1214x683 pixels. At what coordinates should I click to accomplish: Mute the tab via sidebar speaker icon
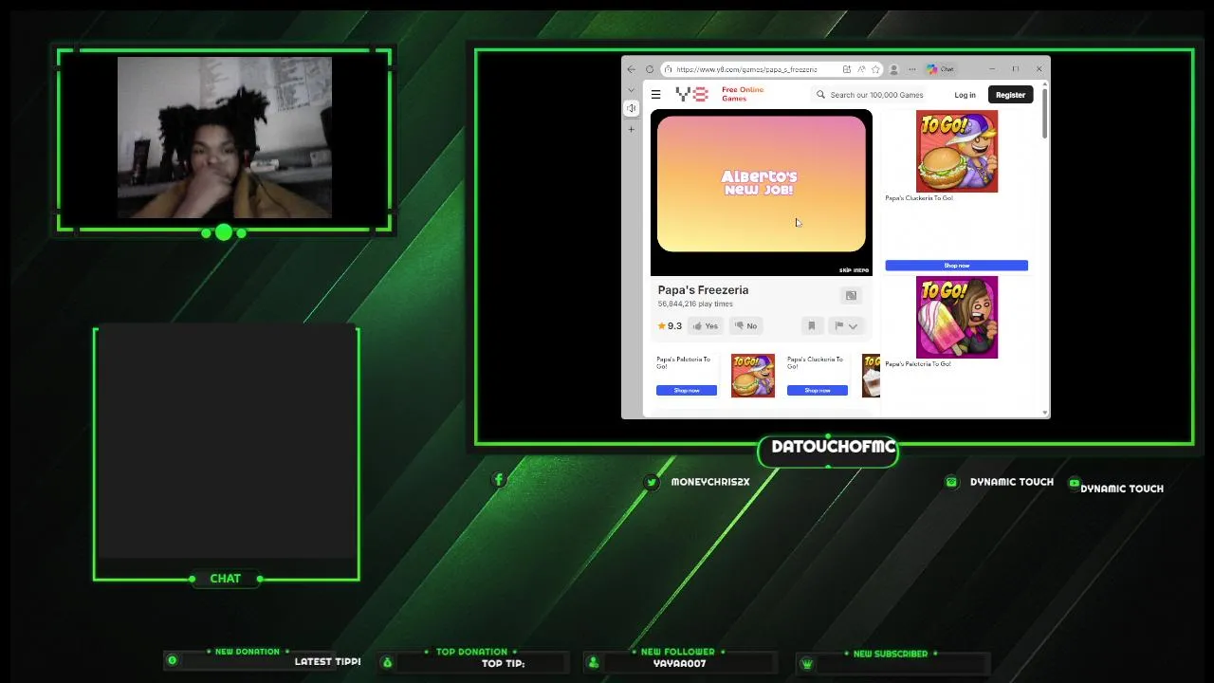tap(632, 108)
